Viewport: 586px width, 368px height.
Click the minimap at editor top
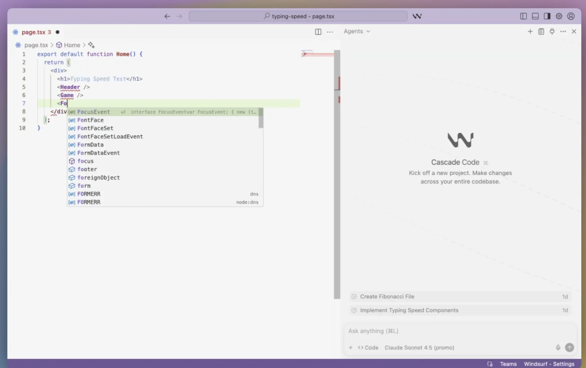[317, 54]
